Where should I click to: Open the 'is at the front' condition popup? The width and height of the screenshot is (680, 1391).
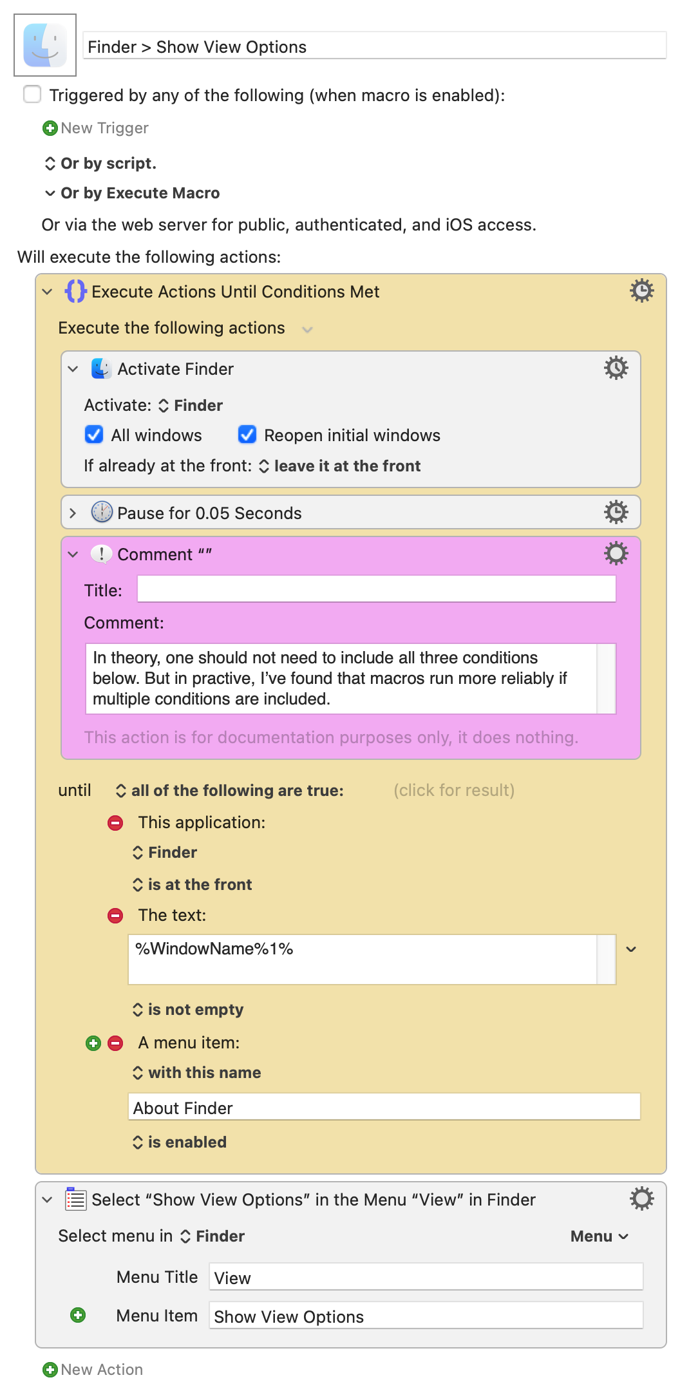point(192,885)
